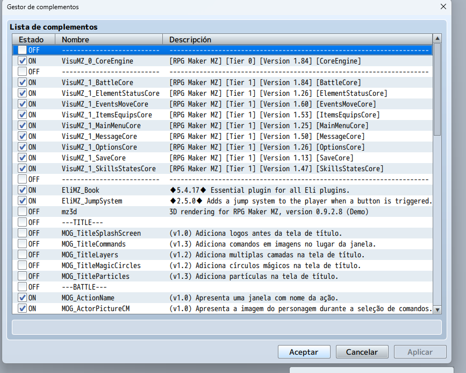Select the MOG_TitleParticles plugin name

click(x=95, y=276)
